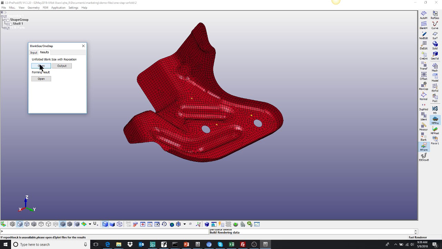Expand the Shell 1 tree node
Viewport: 442px width, 249px height.
(8, 24)
